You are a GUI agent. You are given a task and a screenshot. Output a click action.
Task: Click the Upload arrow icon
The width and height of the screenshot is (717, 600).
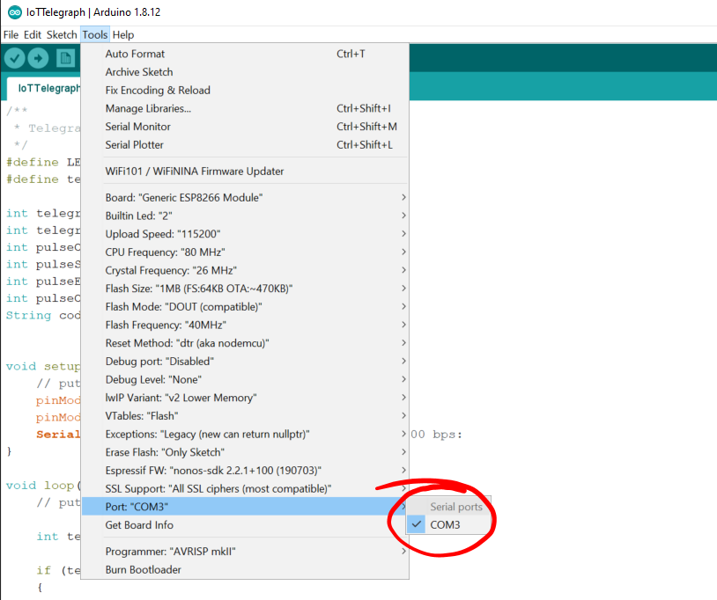pyautogui.click(x=38, y=58)
